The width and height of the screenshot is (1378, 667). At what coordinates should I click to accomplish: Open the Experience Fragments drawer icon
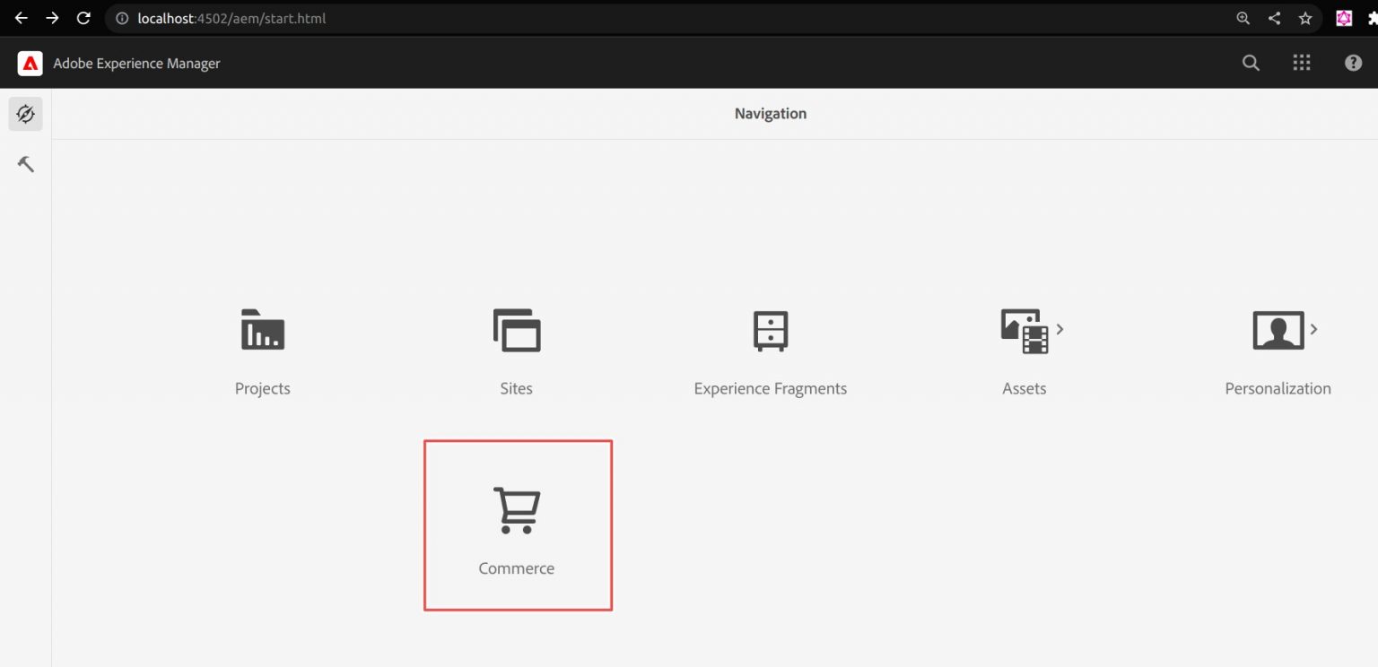[770, 329]
